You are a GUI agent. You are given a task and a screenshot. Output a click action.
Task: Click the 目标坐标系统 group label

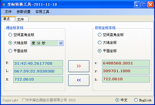(105, 28)
